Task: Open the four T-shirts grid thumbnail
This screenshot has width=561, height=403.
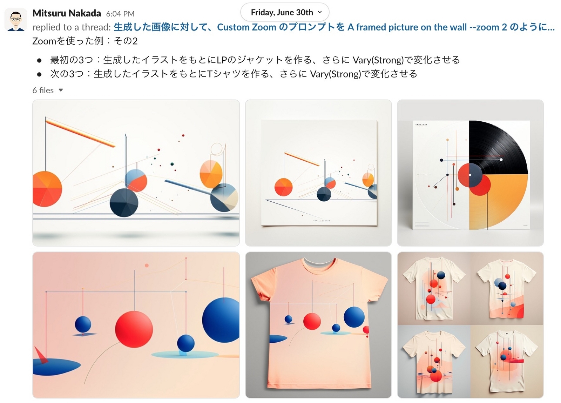Action: click(x=470, y=325)
